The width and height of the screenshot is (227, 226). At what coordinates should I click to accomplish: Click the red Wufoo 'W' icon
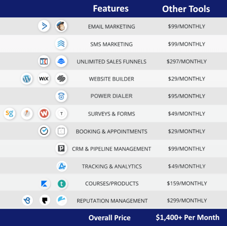44,114
